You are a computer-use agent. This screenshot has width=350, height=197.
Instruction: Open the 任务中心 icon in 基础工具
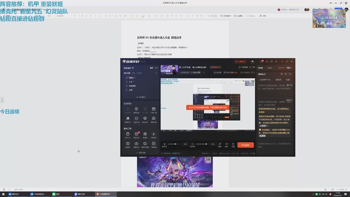[x=128, y=135]
